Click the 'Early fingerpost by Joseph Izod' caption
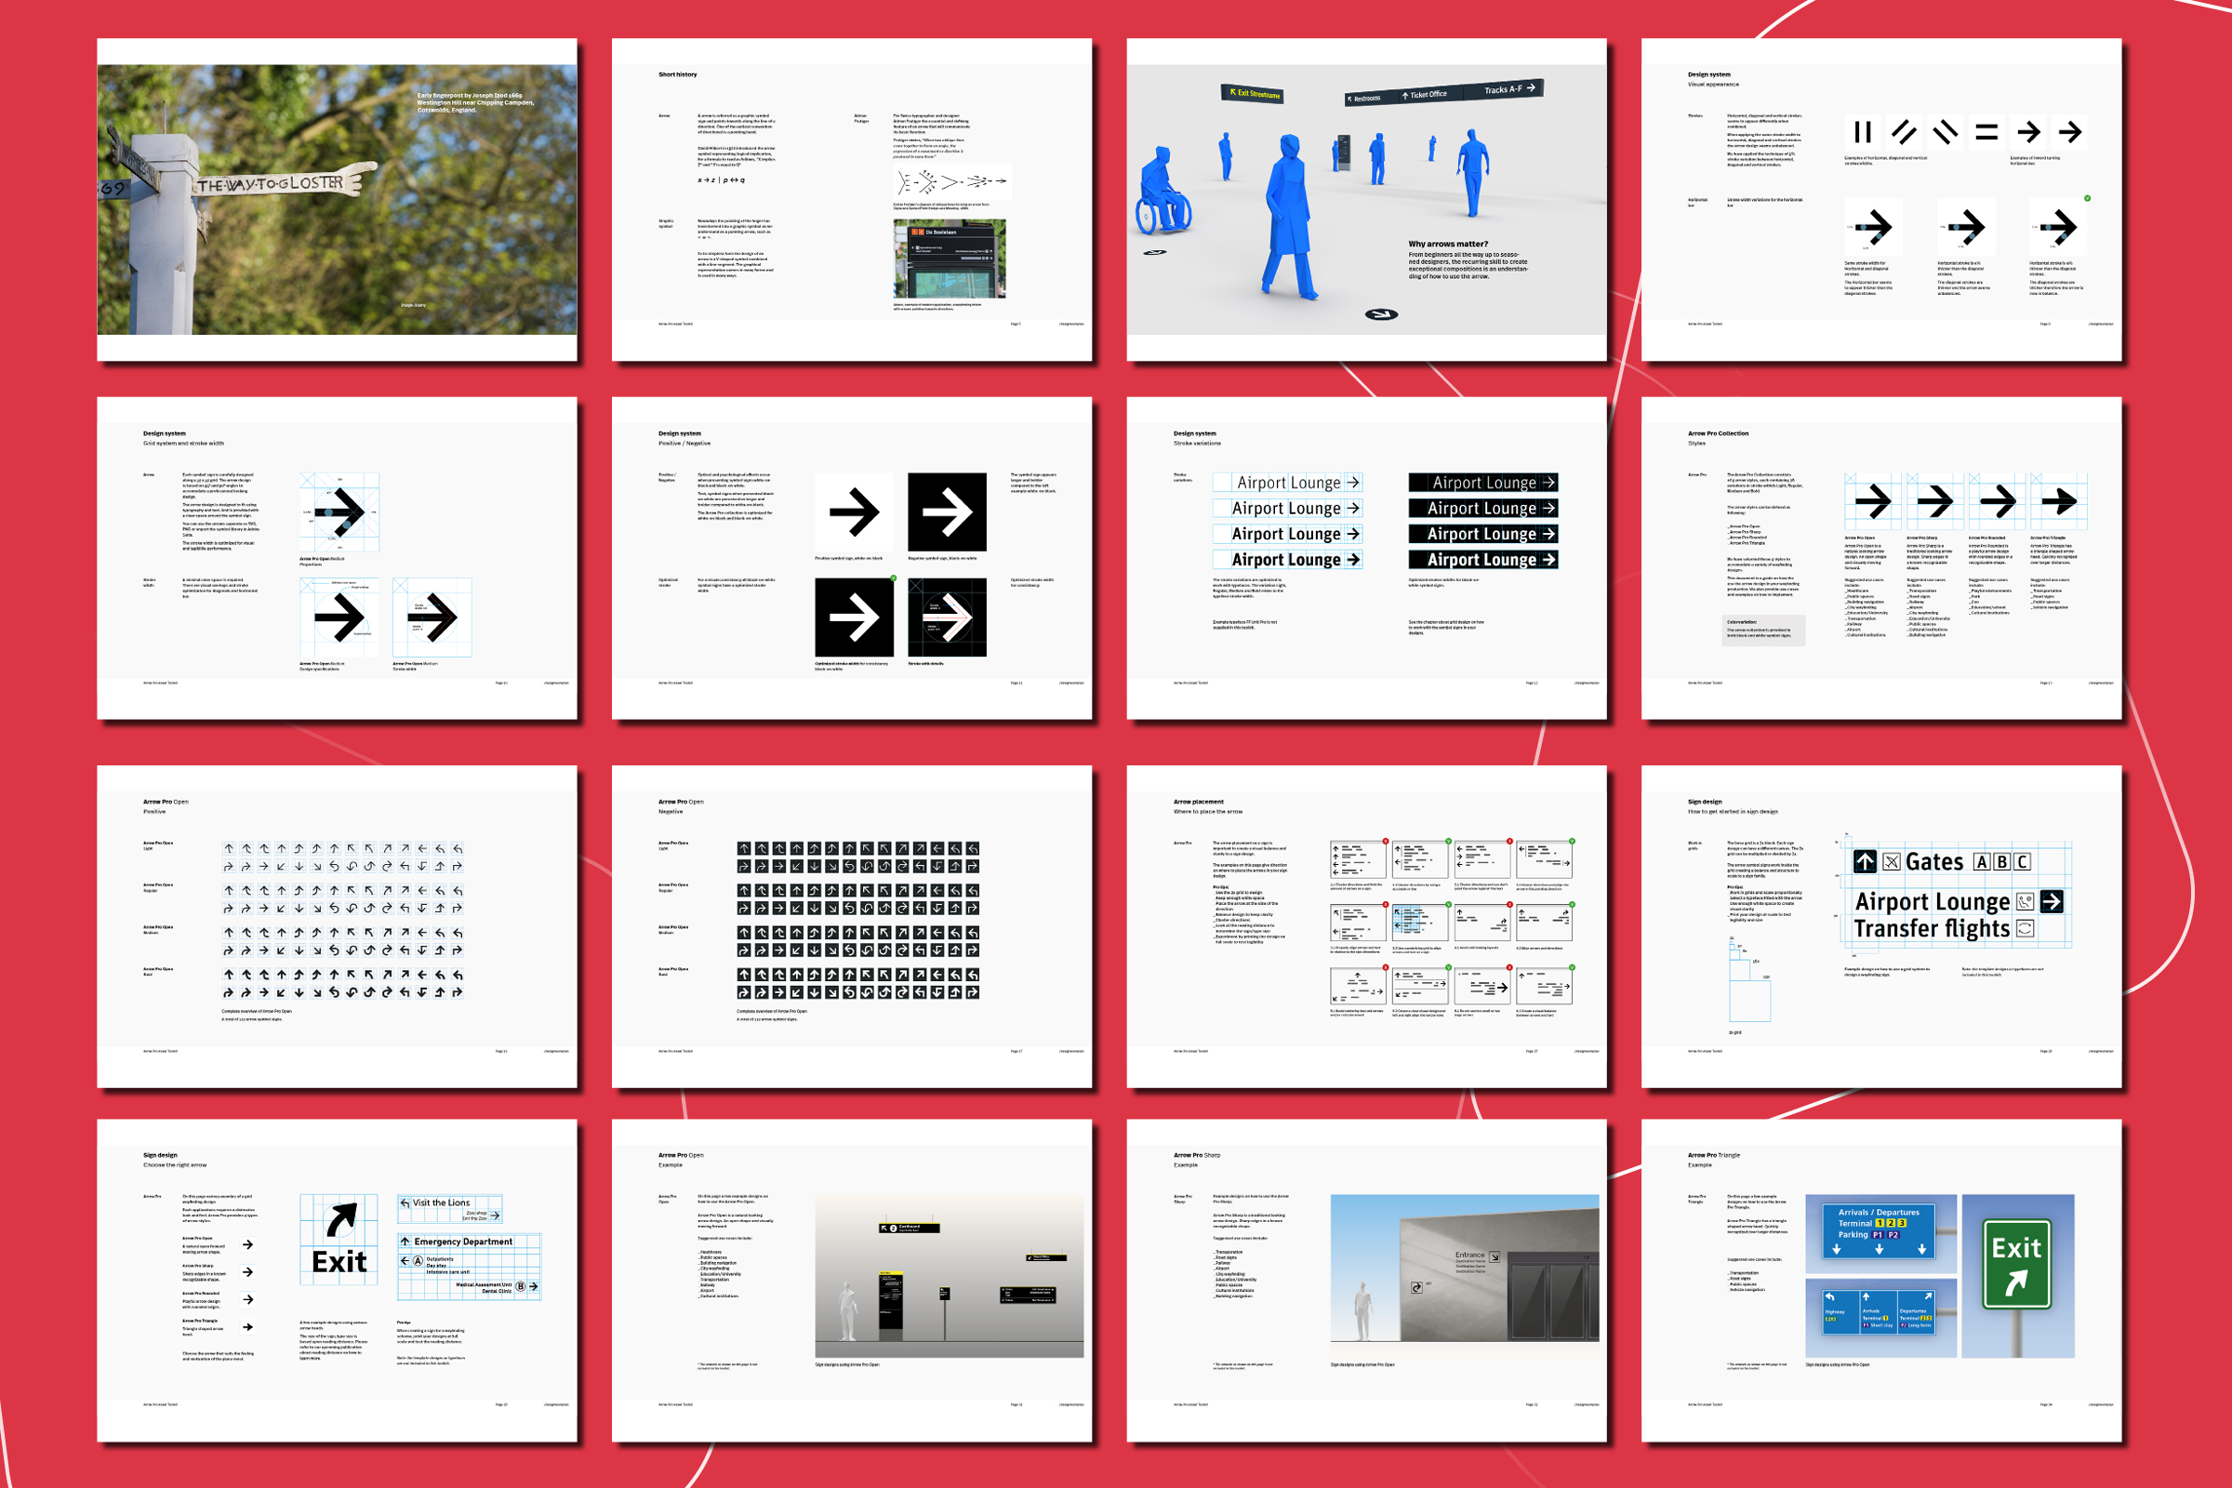 pyautogui.click(x=474, y=102)
